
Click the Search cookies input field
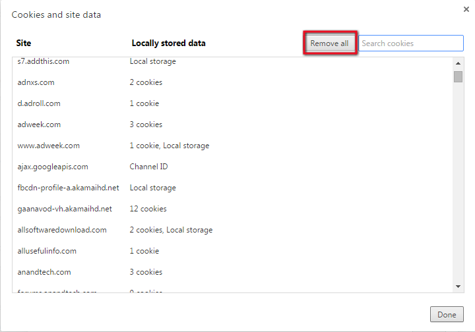pyautogui.click(x=411, y=43)
